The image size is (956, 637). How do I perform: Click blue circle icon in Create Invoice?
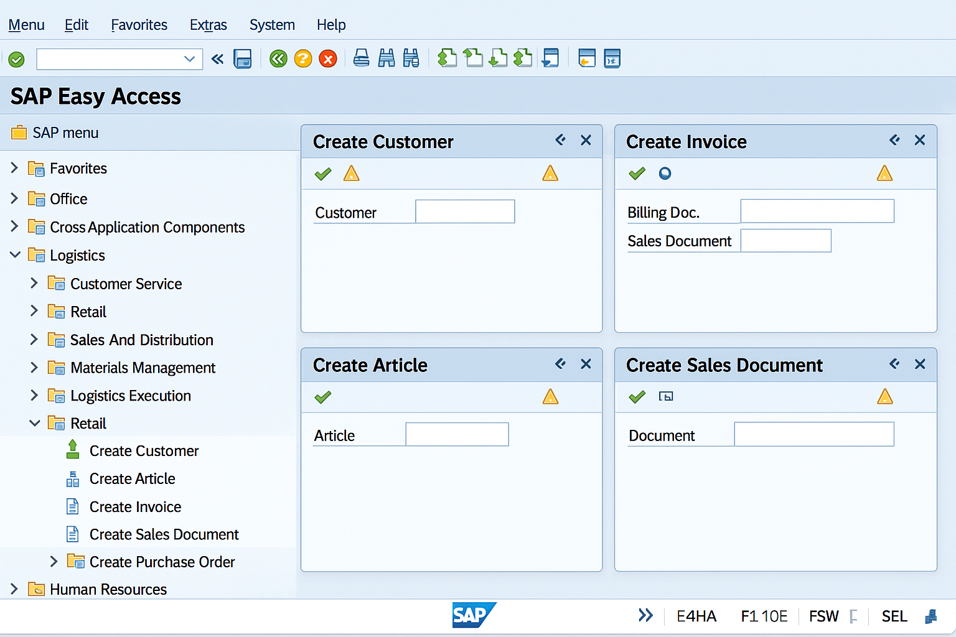click(665, 174)
